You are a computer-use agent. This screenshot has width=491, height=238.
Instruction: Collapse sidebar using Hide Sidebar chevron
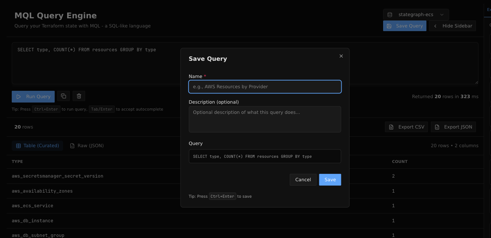[x=435, y=26]
